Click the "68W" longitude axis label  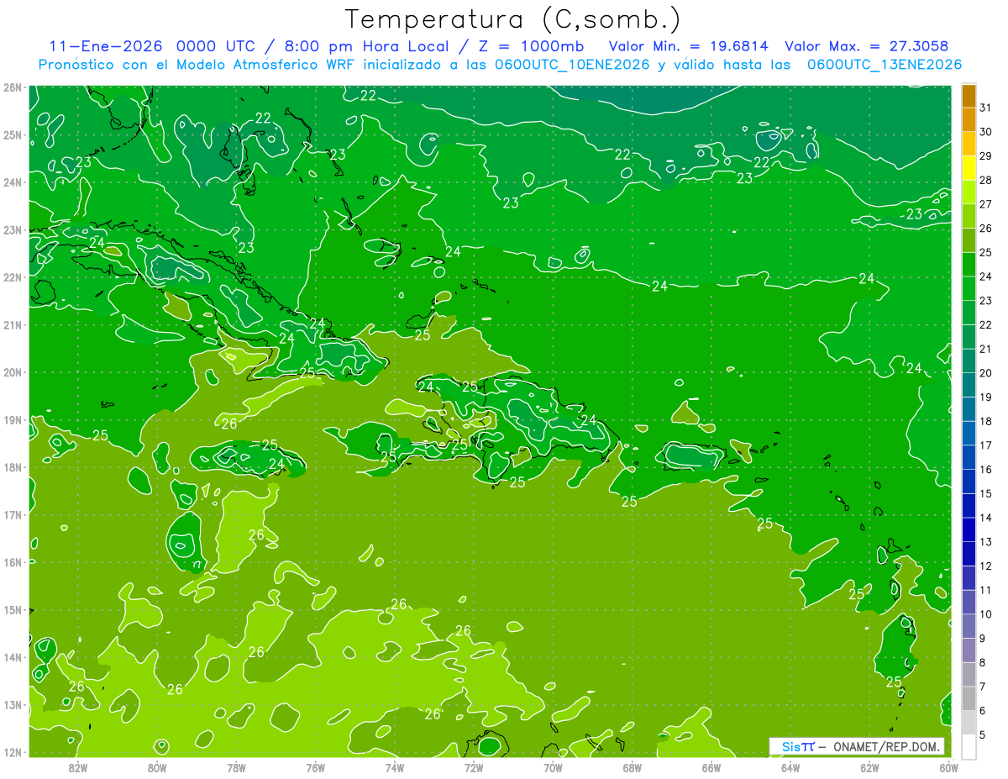632,766
